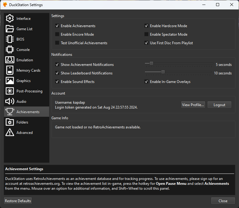Click the Graphics picture icon
This screenshot has height=208, width=239.
point(10,81)
